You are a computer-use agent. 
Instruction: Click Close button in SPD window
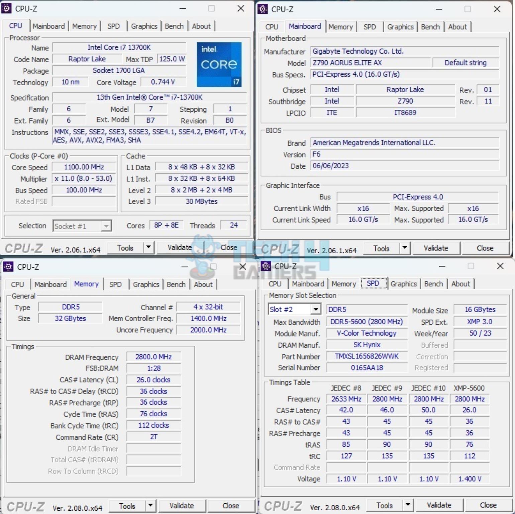488,505
